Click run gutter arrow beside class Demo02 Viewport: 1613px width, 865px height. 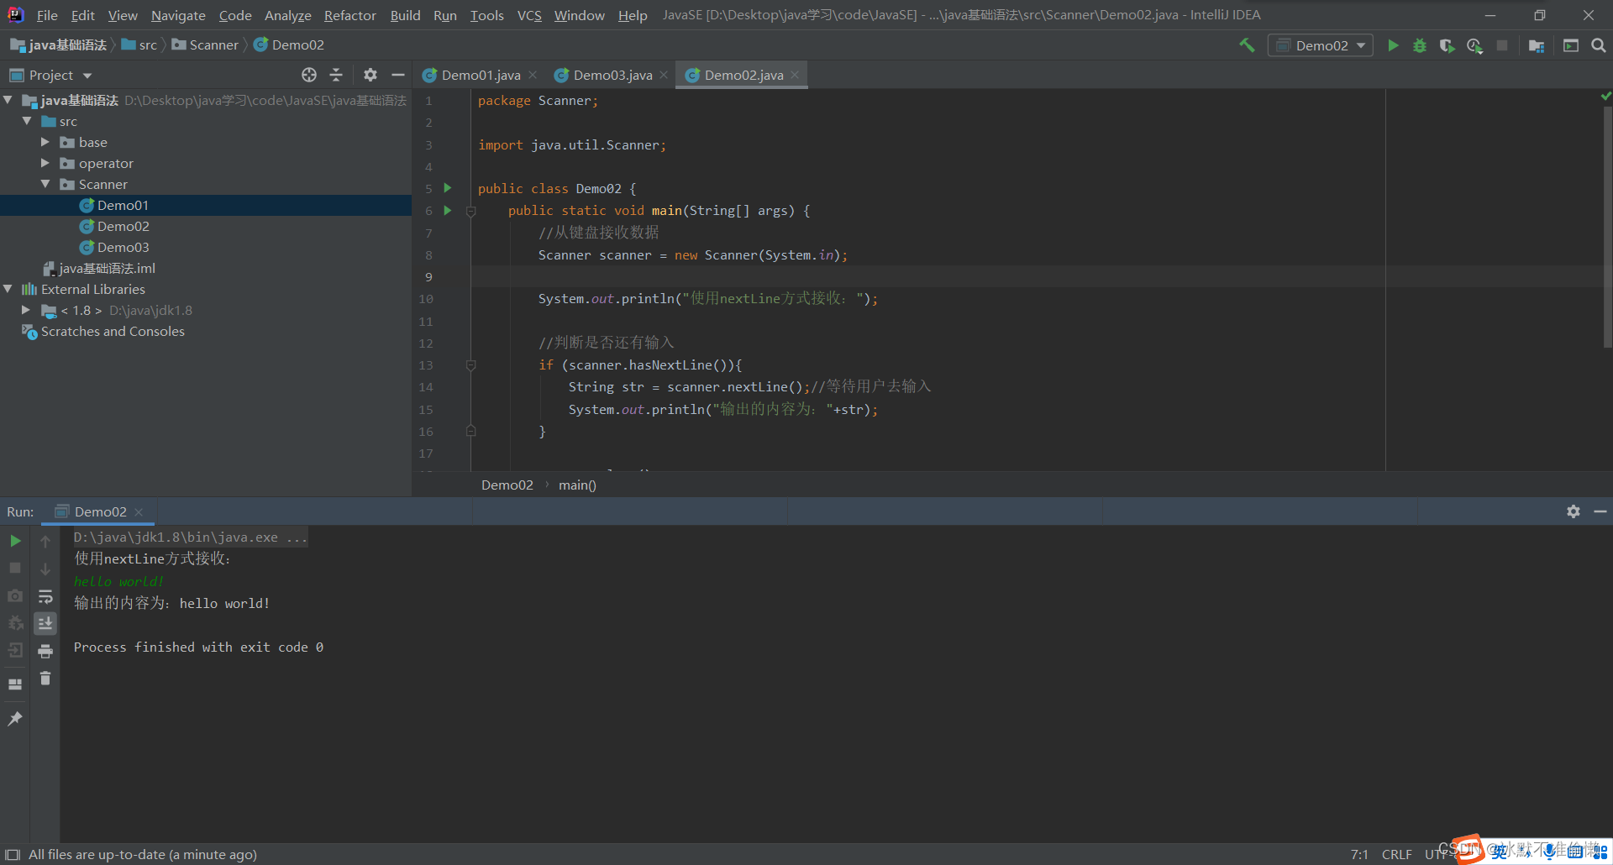pyautogui.click(x=448, y=188)
